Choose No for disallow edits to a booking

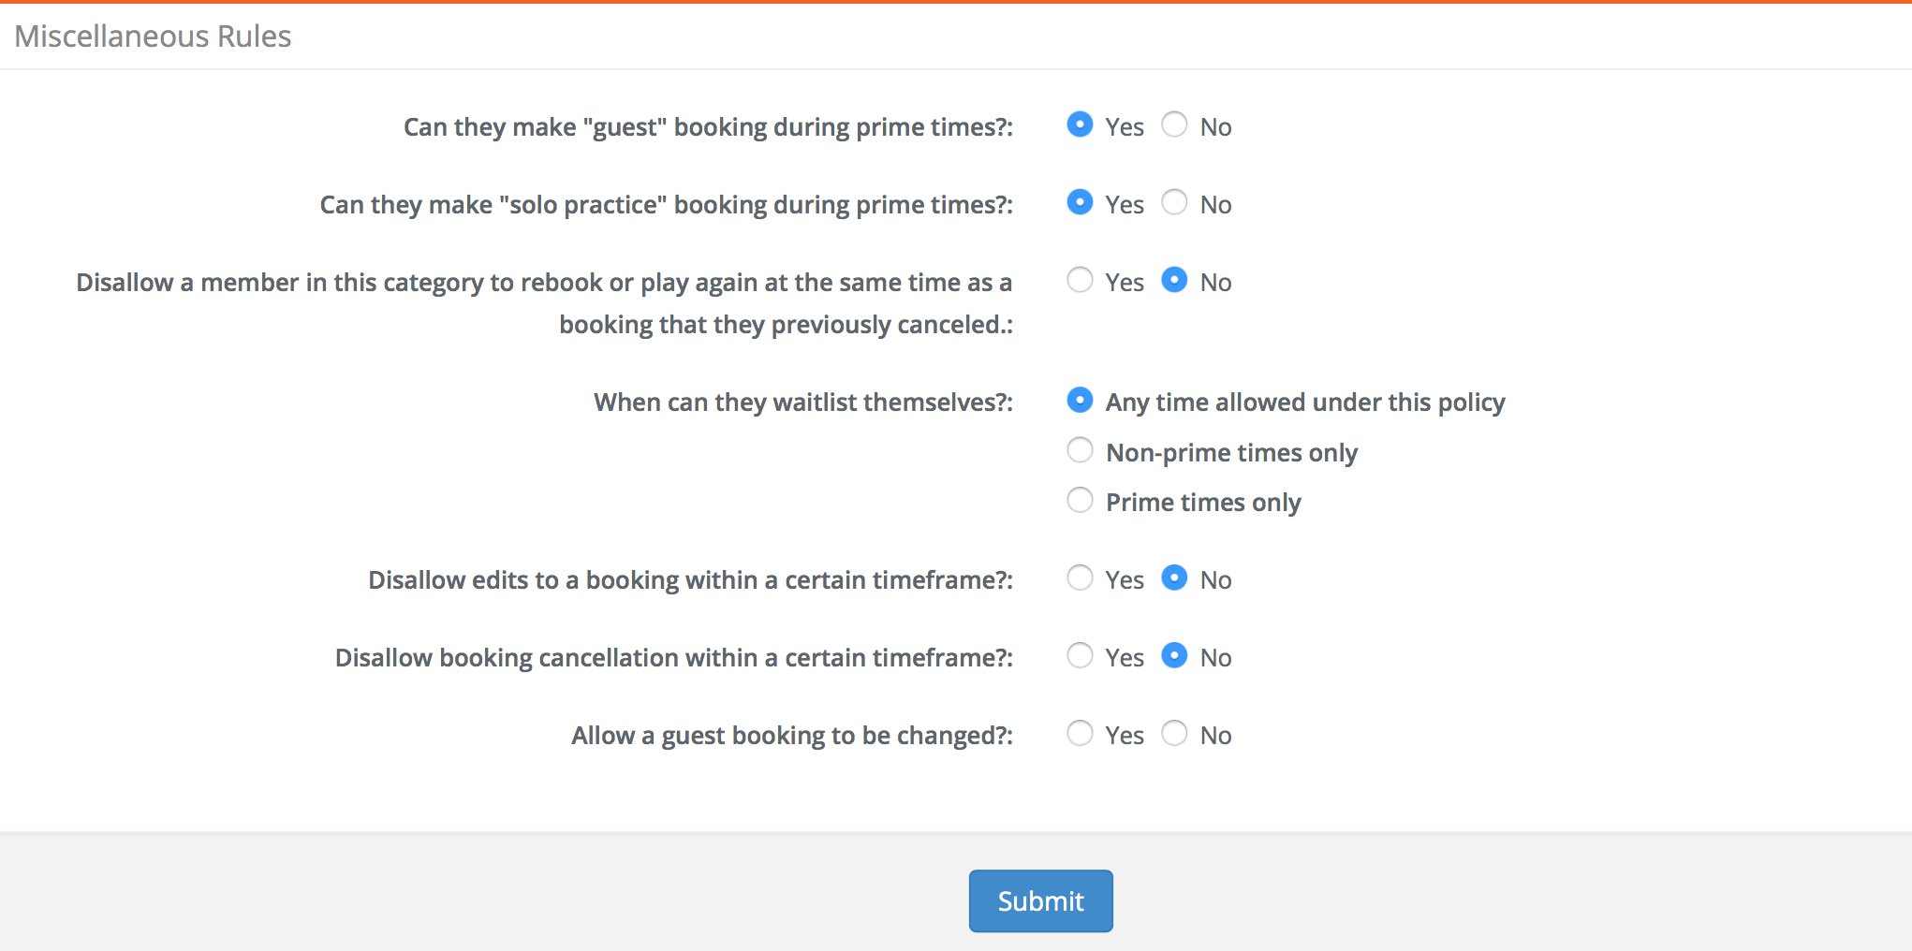1174,578
